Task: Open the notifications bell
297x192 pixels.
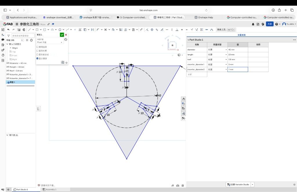Action: (253, 24)
